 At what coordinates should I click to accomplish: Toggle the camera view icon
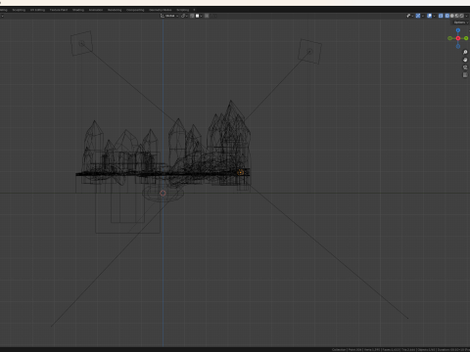tap(465, 67)
